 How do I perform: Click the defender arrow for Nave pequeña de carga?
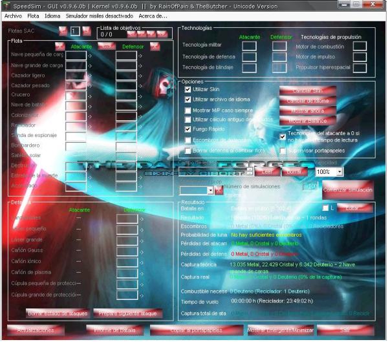[x=140, y=56]
